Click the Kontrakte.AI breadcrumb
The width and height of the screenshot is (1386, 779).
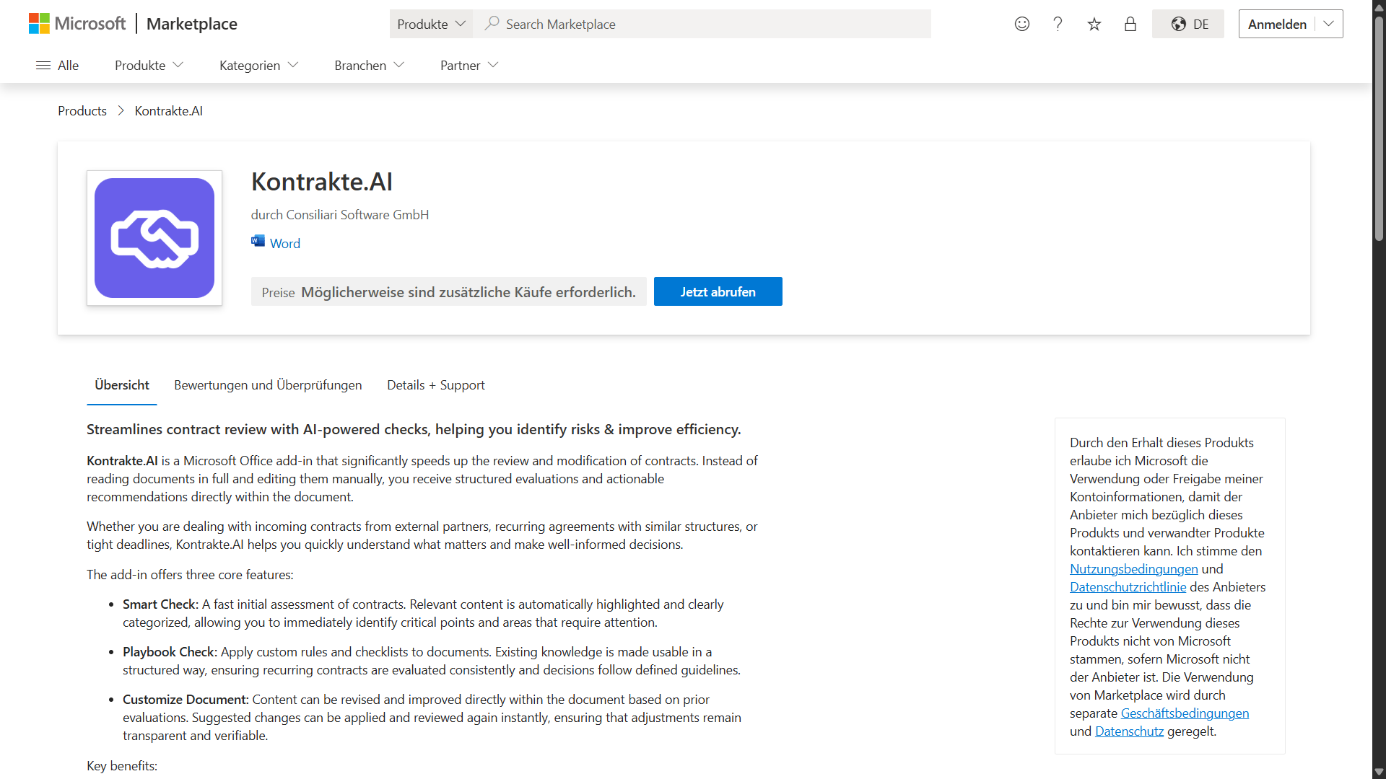click(169, 110)
